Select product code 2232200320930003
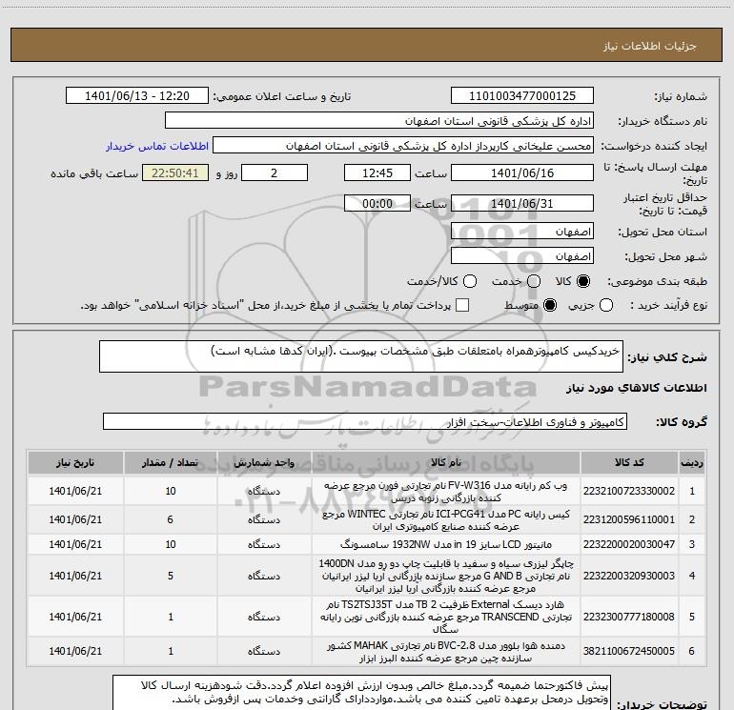 pos(629,576)
